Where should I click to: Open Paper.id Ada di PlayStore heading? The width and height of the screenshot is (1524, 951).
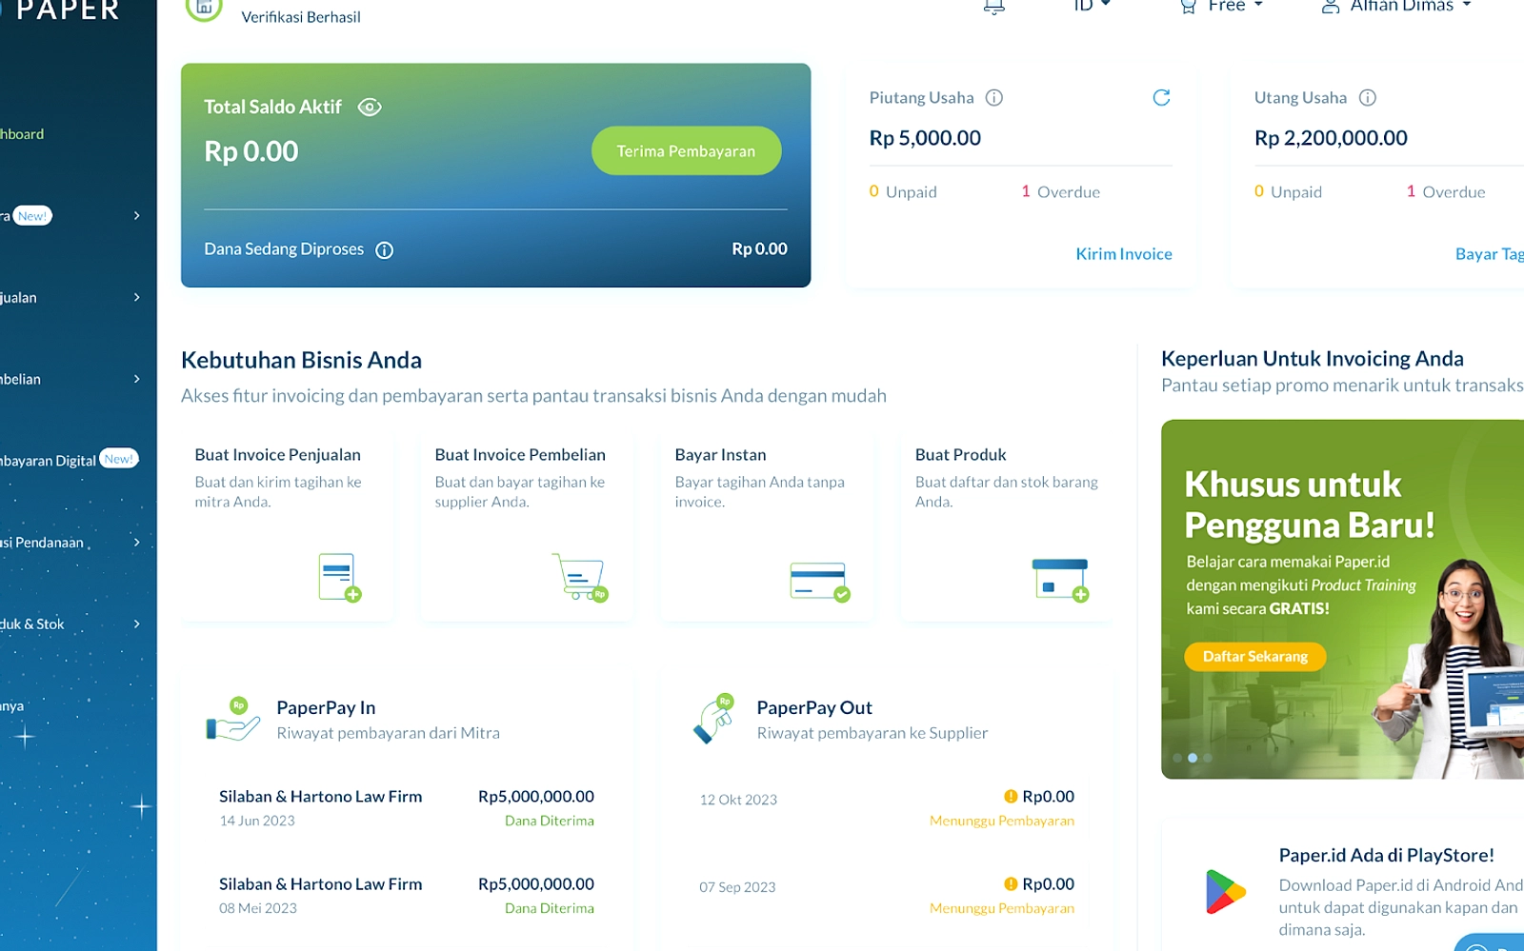click(1386, 856)
